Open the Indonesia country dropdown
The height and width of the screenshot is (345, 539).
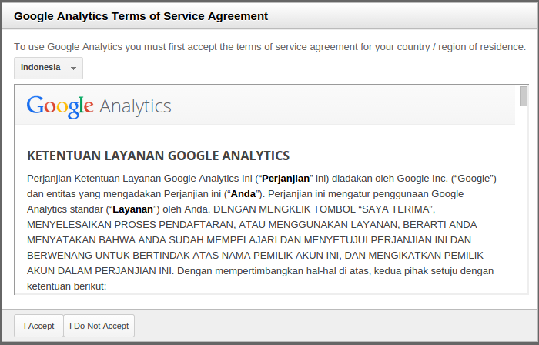pos(48,68)
